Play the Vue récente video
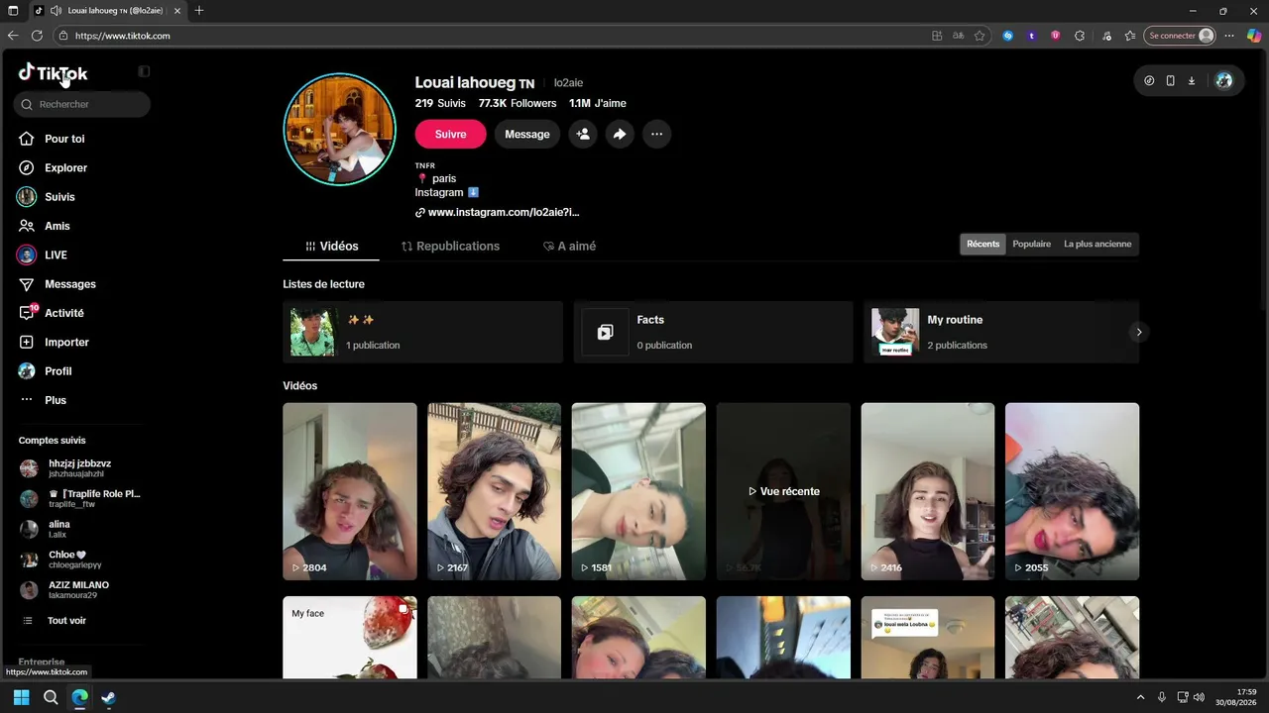This screenshot has width=1269, height=713. pyautogui.click(x=783, y=491)
